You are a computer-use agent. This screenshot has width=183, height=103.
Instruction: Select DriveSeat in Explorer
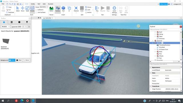pos(162,47)
